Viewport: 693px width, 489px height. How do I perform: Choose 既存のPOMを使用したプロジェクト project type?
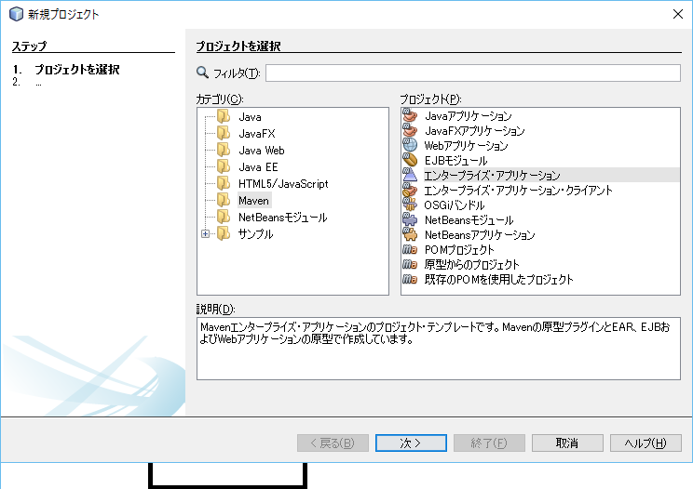498,280
